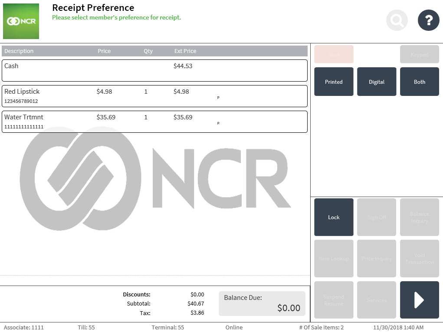Open the help question mark icon
Viewport: 443px width, 332px height.
[x=428, y=20]
